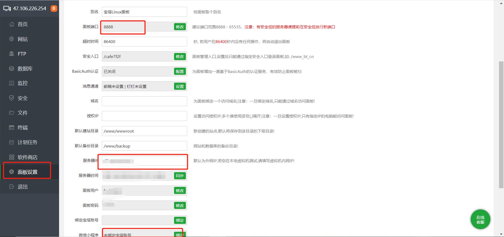Screen dimensions: 504x237
Task: Focus the 别名 input field
Action: pos(144,12)
